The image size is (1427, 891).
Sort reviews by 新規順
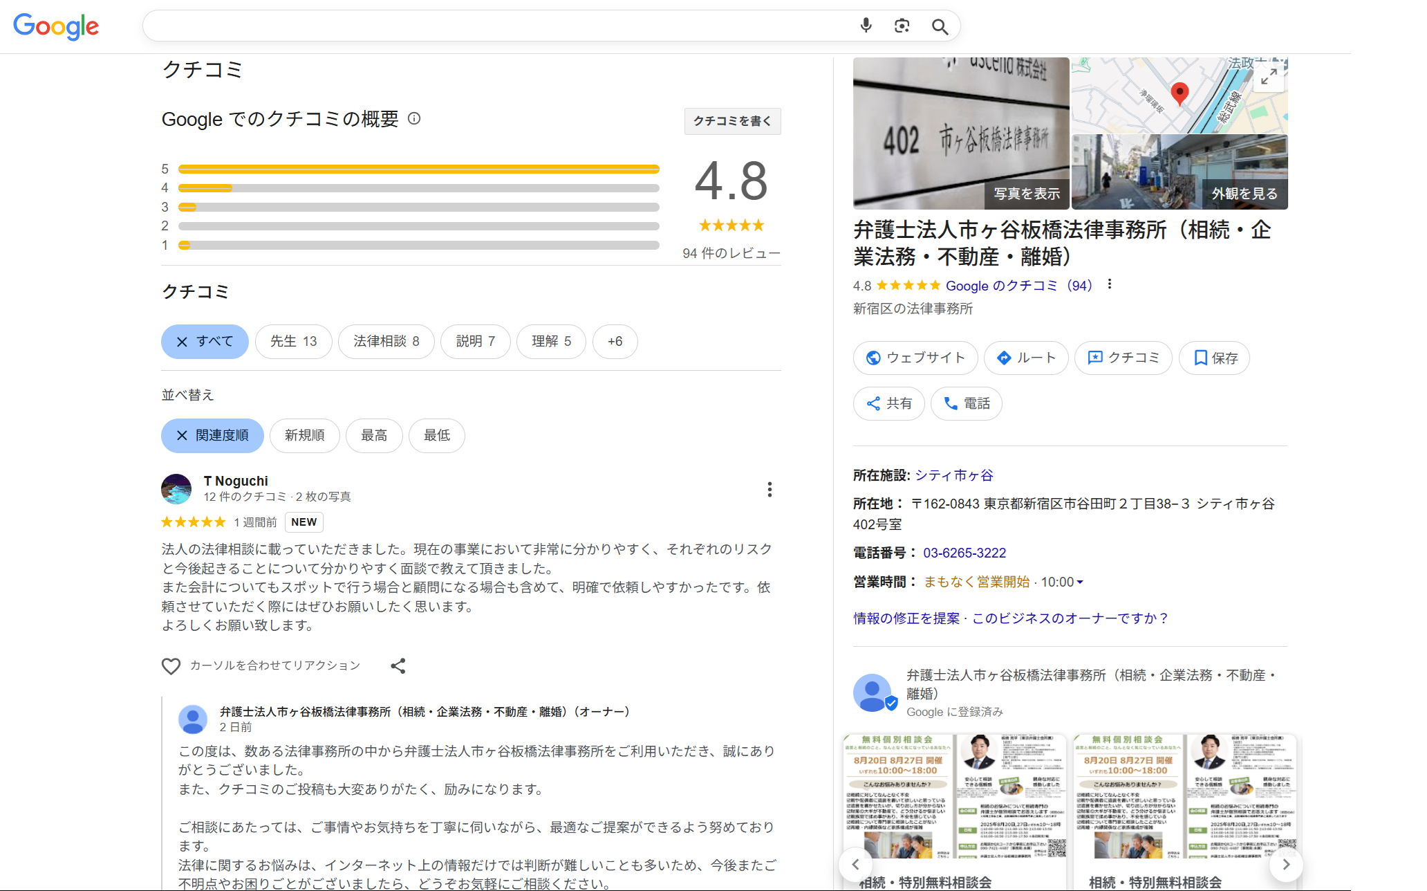[305, 436]
